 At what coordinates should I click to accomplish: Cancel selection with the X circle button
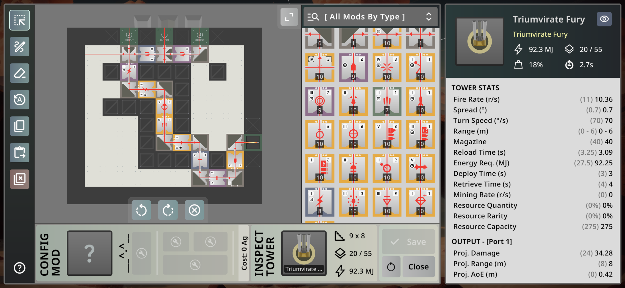point(194,210)
